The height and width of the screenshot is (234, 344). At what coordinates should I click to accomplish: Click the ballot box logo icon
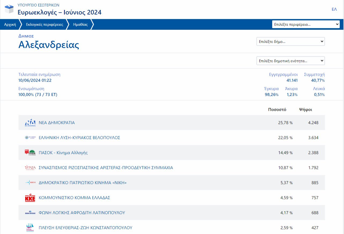click(9, 9)
